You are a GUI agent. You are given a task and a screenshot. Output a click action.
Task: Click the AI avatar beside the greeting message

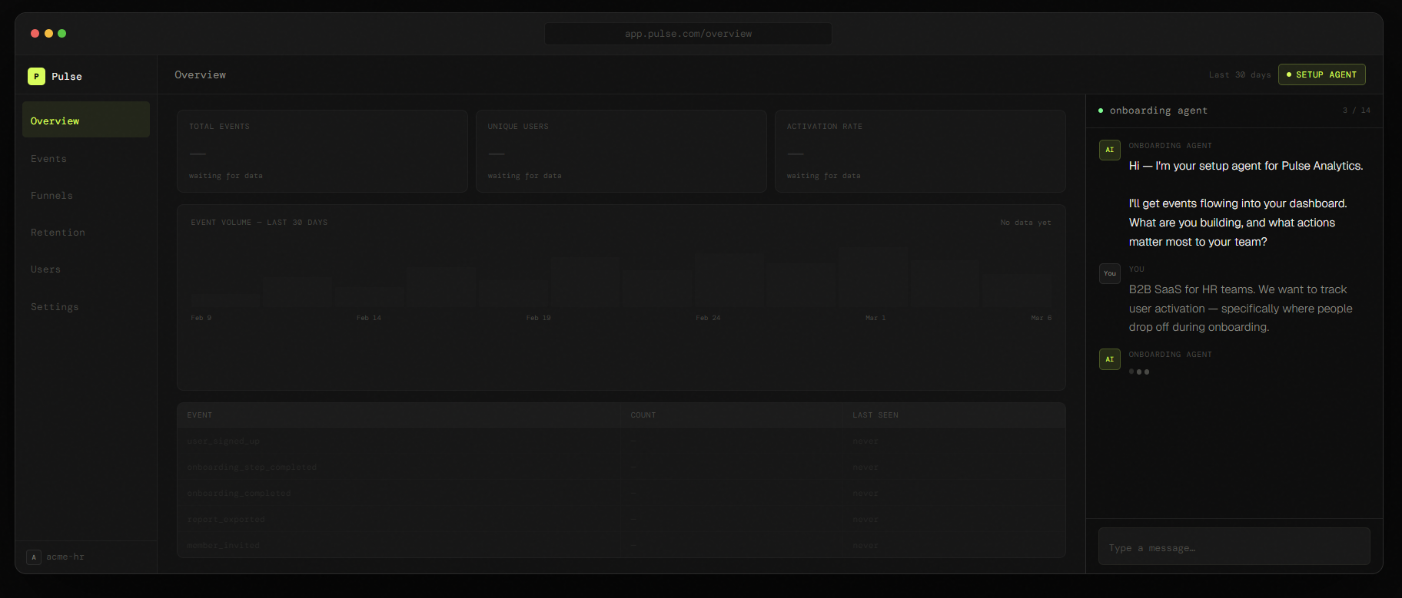1109,150
